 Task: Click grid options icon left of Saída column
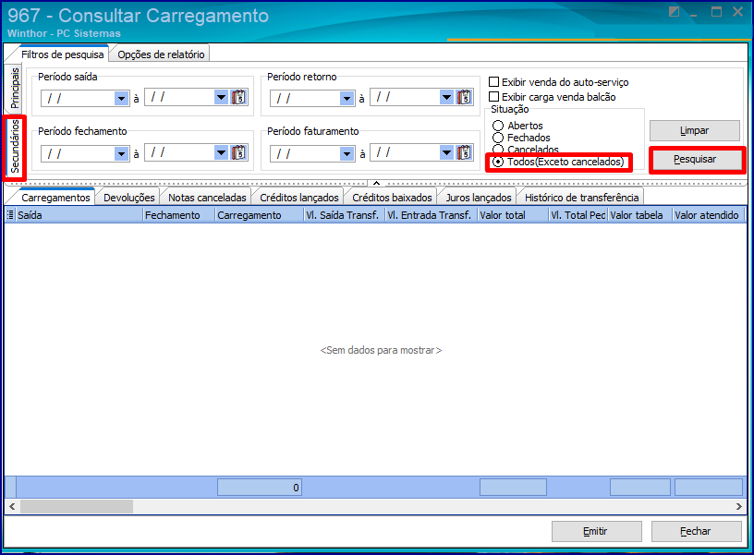click(x=10, y=215)
